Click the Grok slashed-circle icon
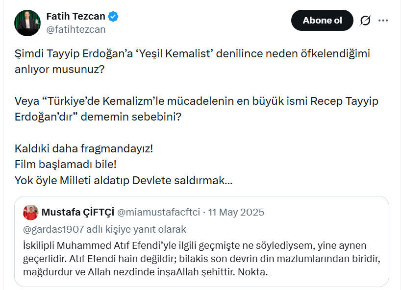 pos(365,21)
